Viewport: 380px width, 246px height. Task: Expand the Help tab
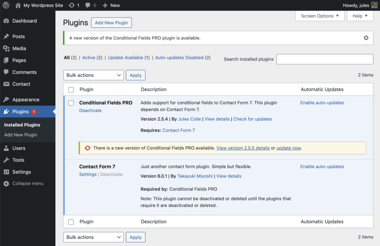[x=360, y=16]
